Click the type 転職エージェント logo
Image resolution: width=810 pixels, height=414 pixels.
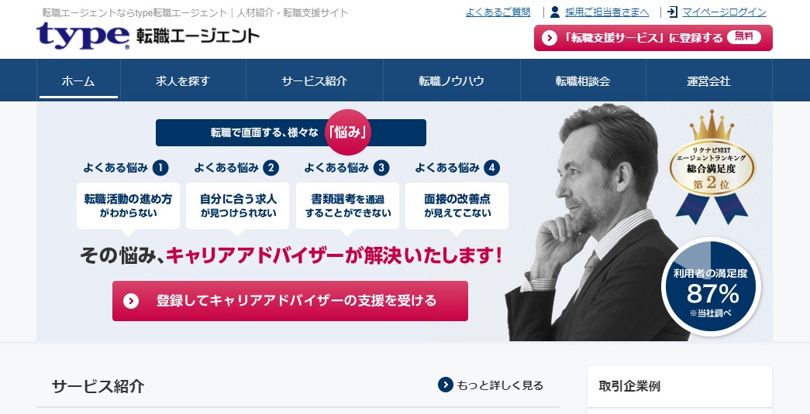(x=148, y=36)
